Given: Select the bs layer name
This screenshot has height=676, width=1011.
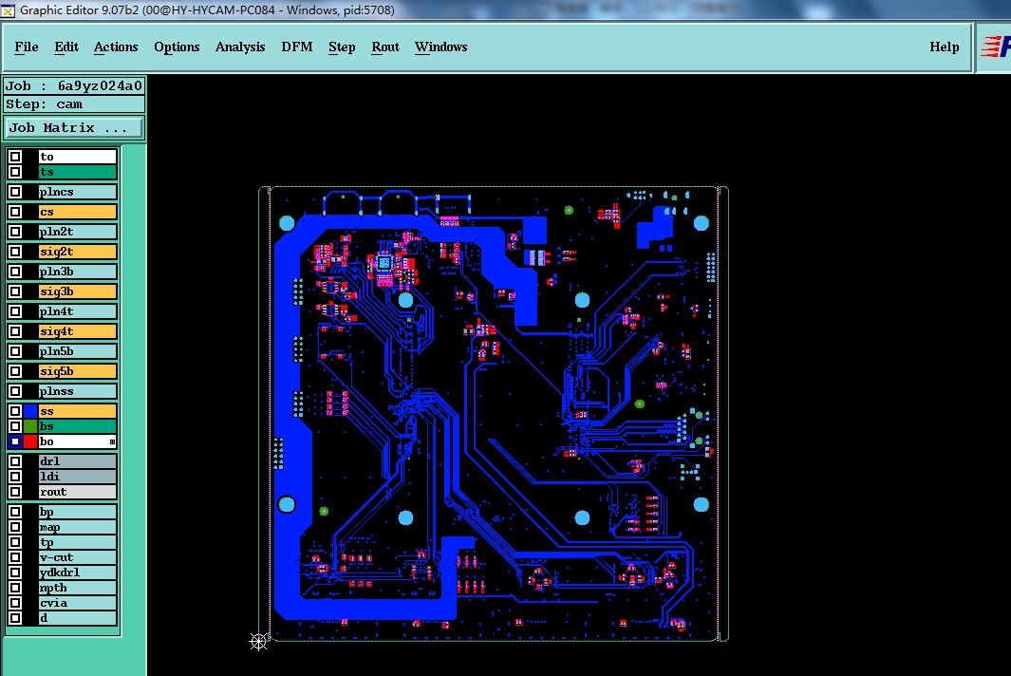Looking at the screenshot, I should (x=78, y=426).
